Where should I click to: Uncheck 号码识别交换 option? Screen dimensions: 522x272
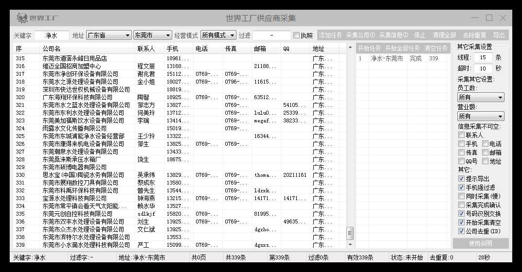(461, 214)
